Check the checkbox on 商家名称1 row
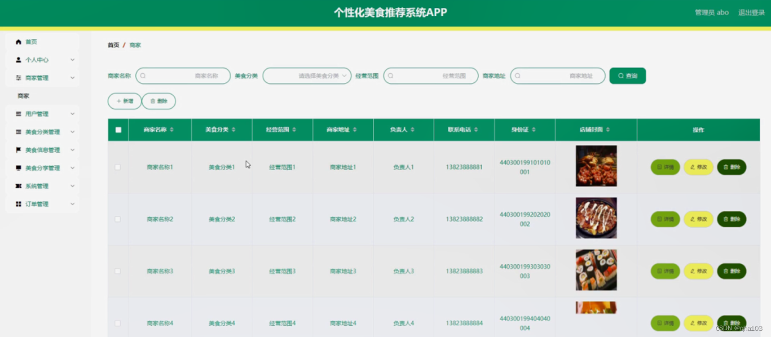This screenshot has height=337, width=771. click(118, 167)
